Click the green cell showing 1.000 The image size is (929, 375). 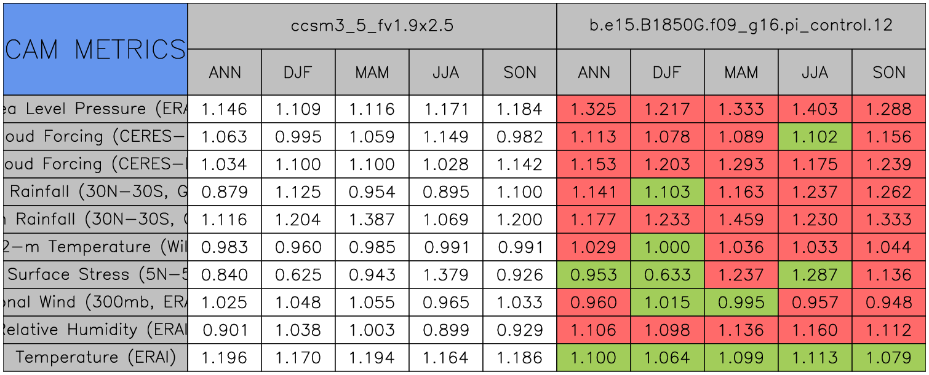(x=667, y=247)
